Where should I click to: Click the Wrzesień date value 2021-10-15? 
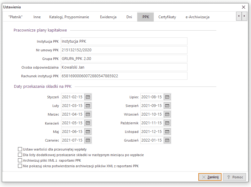coord(152,114)
